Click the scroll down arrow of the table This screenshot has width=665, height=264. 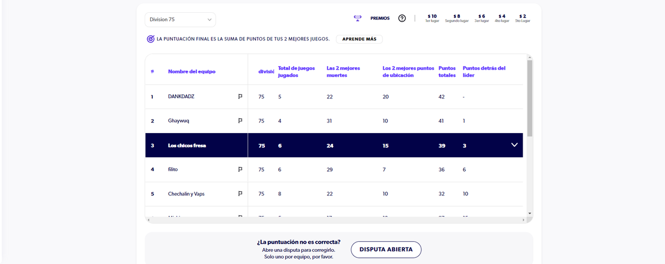(x=529, y=213)
